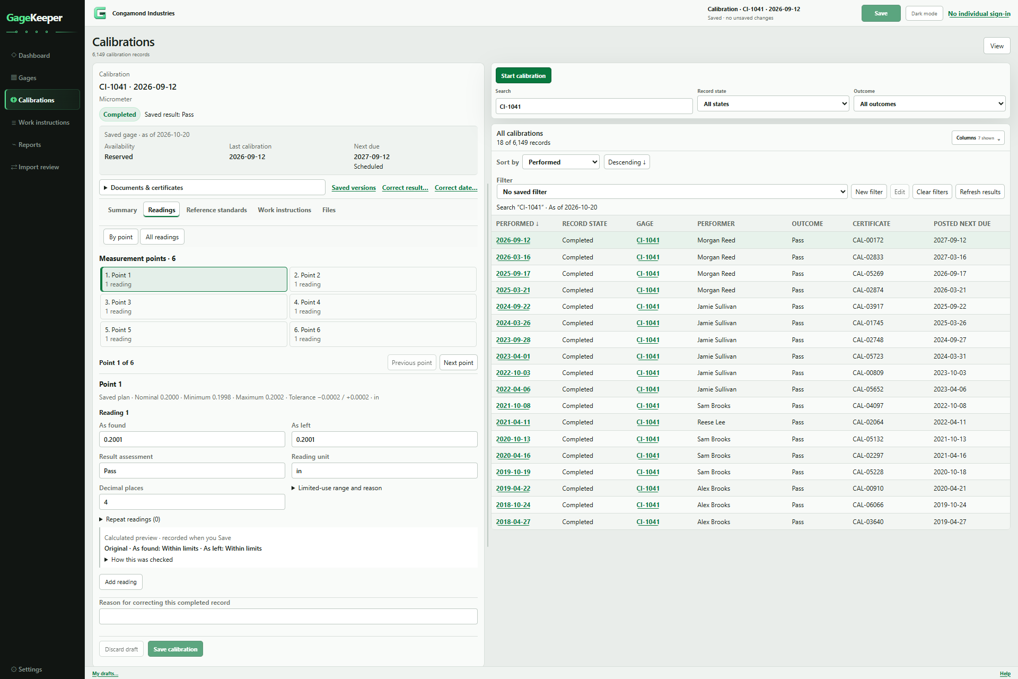Expand Repeat readings (0)

pos(130,519)
